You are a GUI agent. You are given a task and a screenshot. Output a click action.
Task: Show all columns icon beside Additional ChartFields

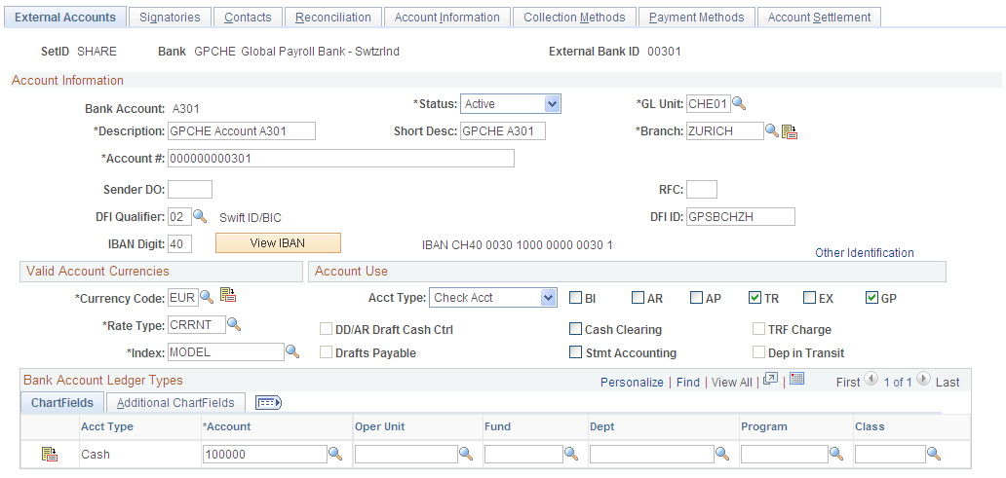coord(269,402)
